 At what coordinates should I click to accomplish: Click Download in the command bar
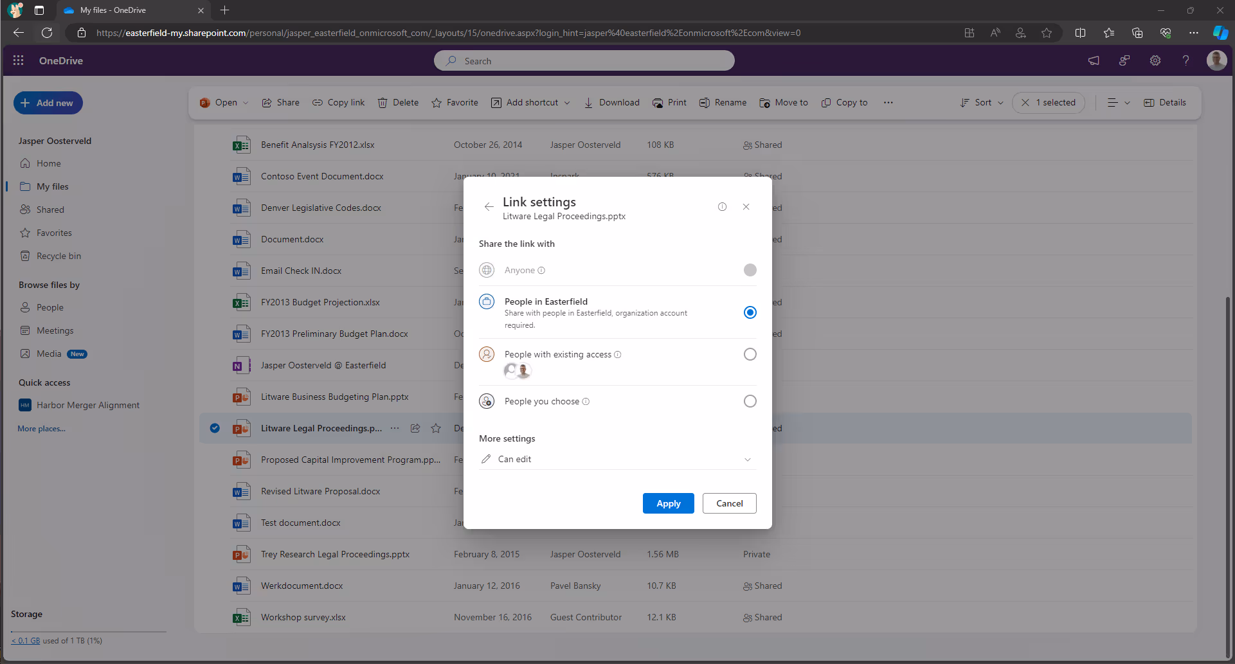[611, 102]
